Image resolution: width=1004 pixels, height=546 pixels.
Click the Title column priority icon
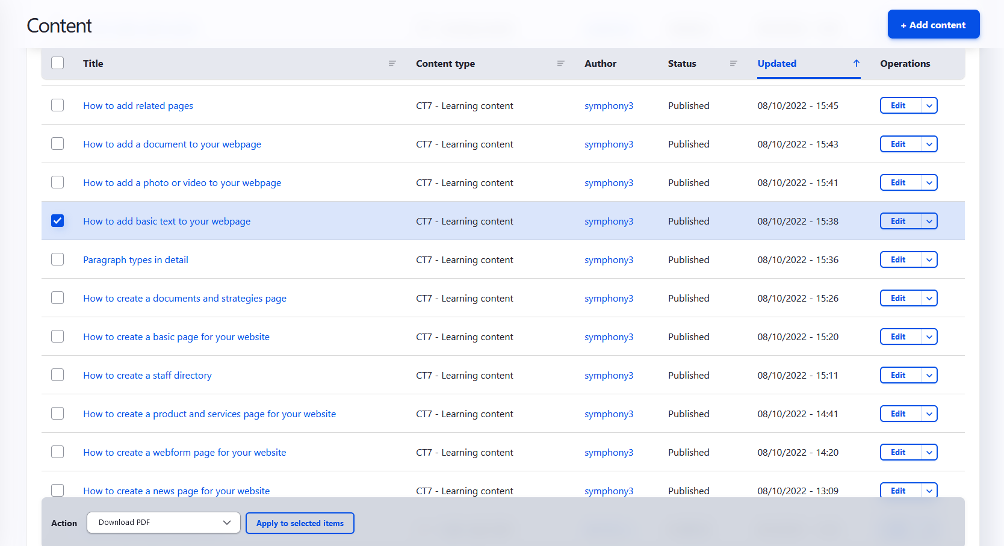tap(392, 63)
